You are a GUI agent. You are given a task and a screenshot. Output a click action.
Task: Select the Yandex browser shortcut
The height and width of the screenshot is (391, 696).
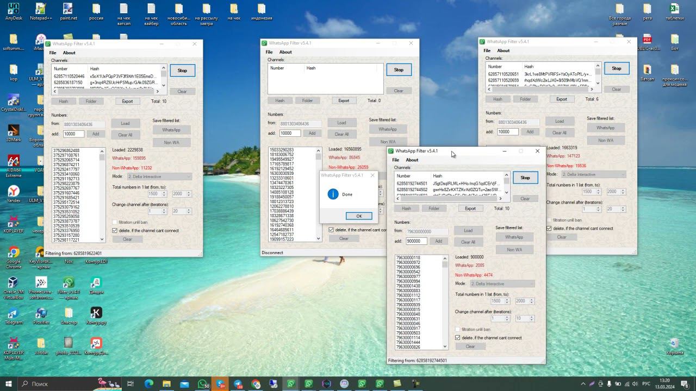click(x=14, y=193)
